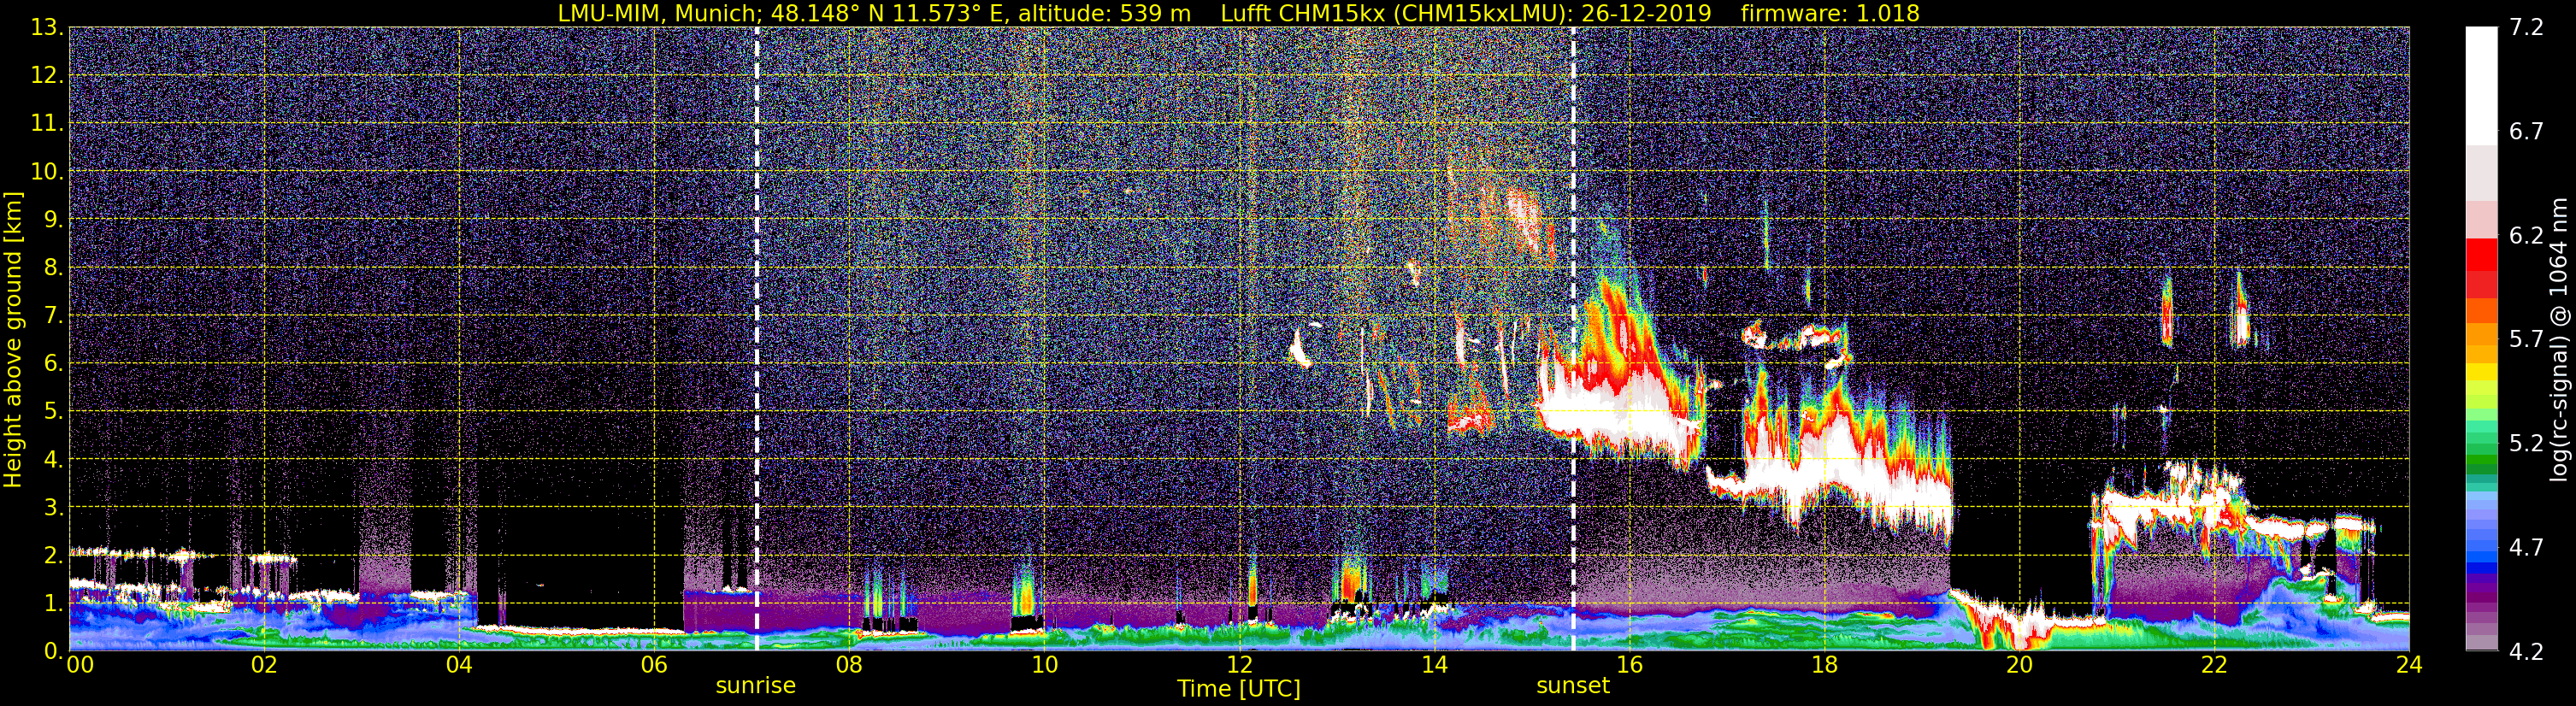The image size is (2576, 706).
Task: Click the colorbar value '4.7'
Action: click(2526, 548)
